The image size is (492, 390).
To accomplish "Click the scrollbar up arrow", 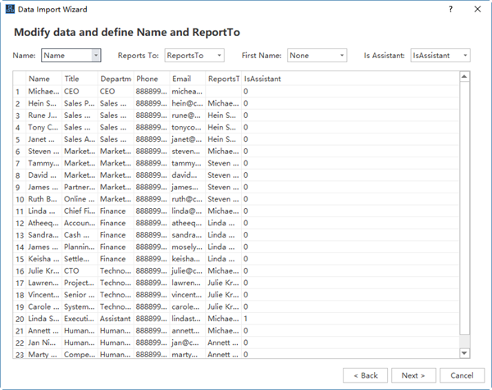I will pos(464,77).
